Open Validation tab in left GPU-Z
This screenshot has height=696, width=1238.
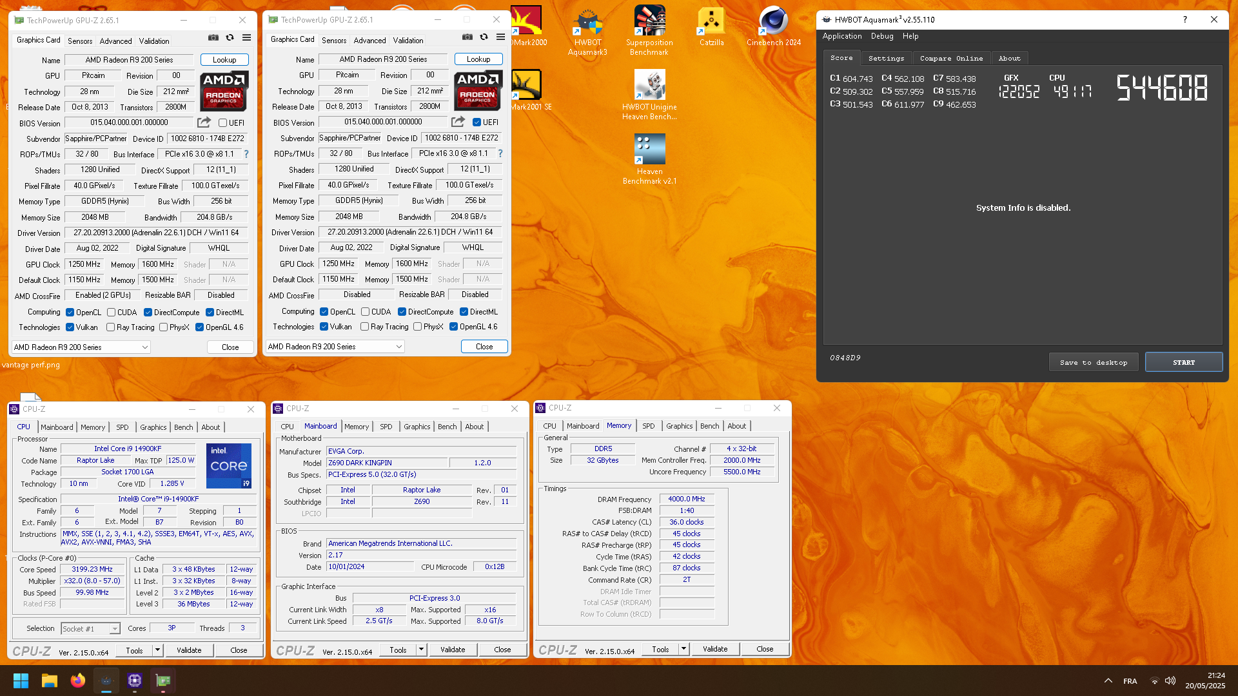coord(153,41)
